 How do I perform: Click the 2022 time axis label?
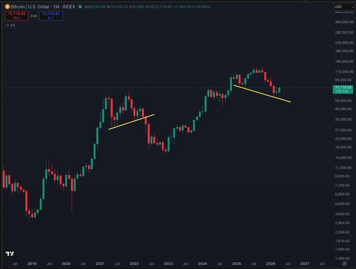tap(134, 263)
